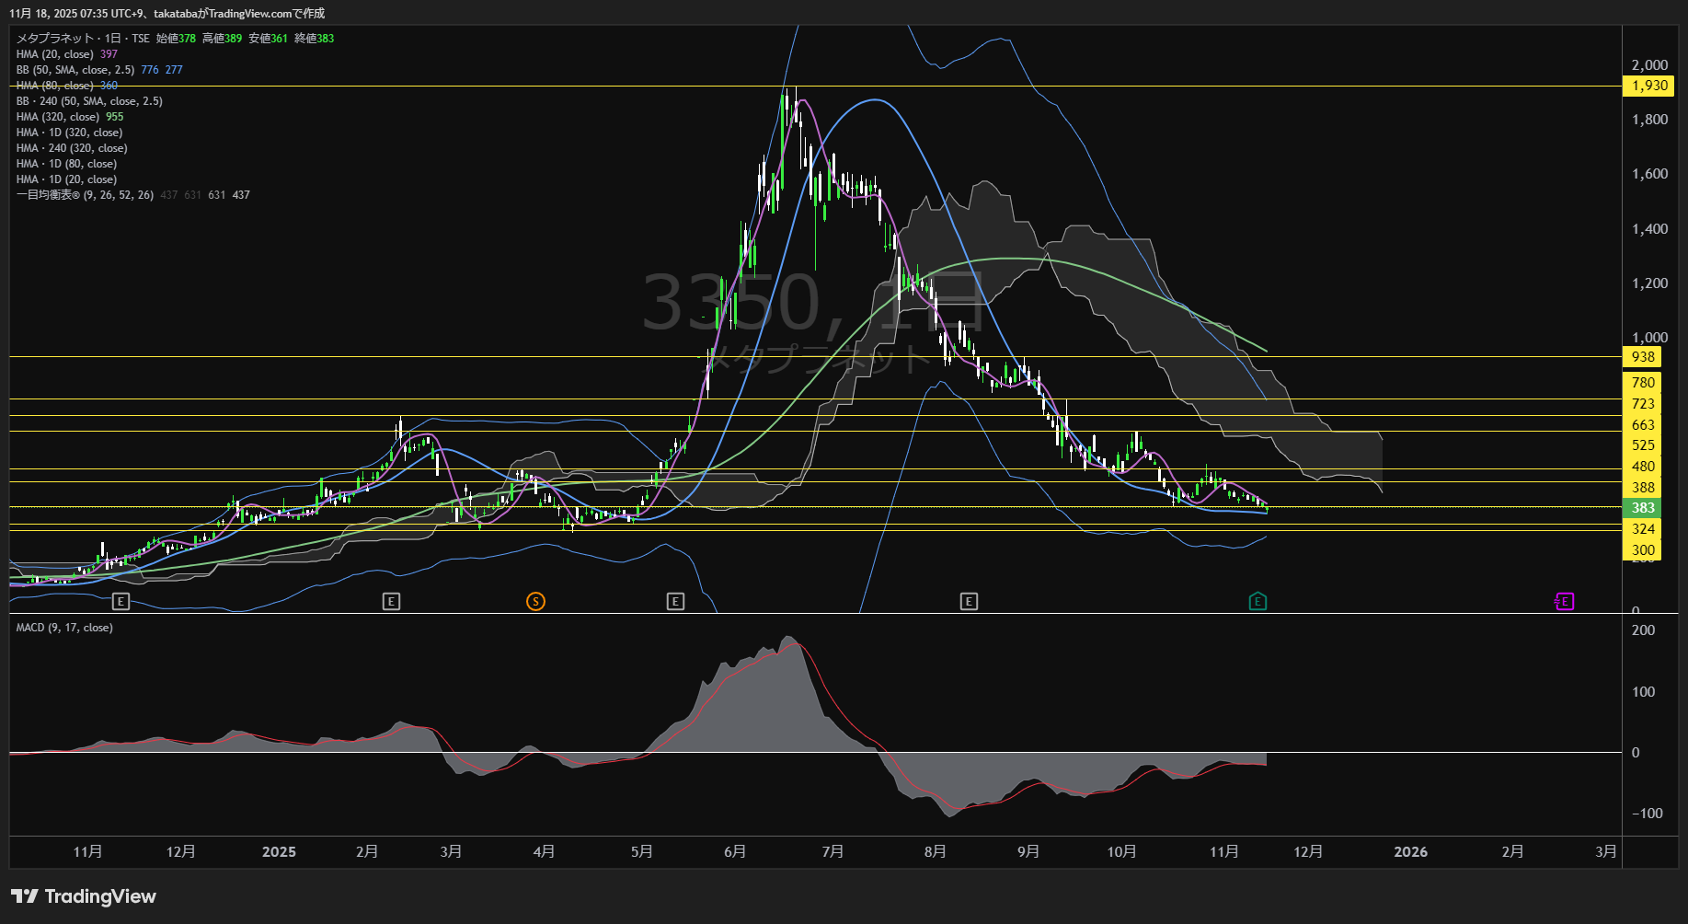Image resolution: width=1688 pixels, height=924 pixels.
Task: Click the yellow 938 price level label
Action: (x=1643, y=357)
